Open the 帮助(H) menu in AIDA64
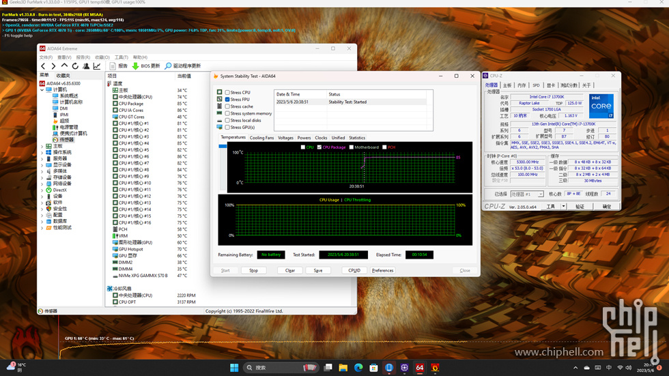The width and height of the screenshot is (669, 376). 140,57
